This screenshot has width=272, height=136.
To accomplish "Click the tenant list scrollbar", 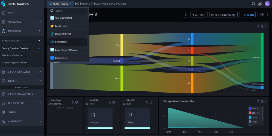I will coord(89,14).
